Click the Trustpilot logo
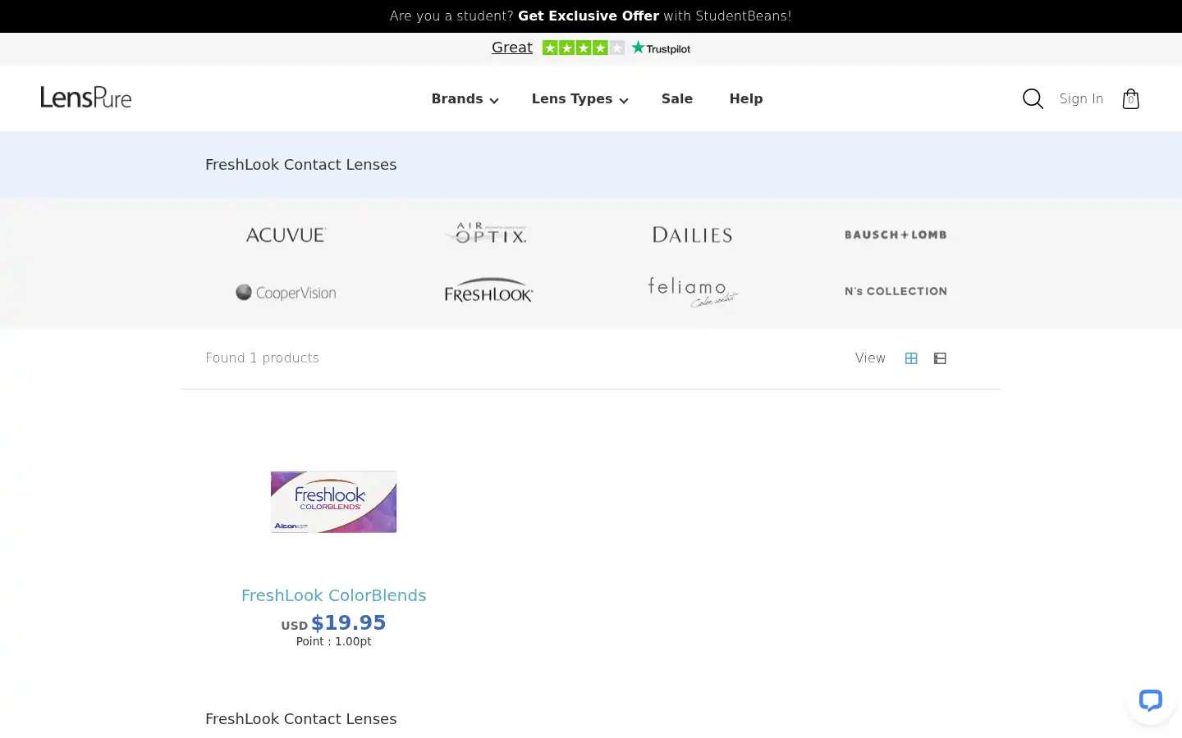 pyautogui.click(x=661, y=48)
